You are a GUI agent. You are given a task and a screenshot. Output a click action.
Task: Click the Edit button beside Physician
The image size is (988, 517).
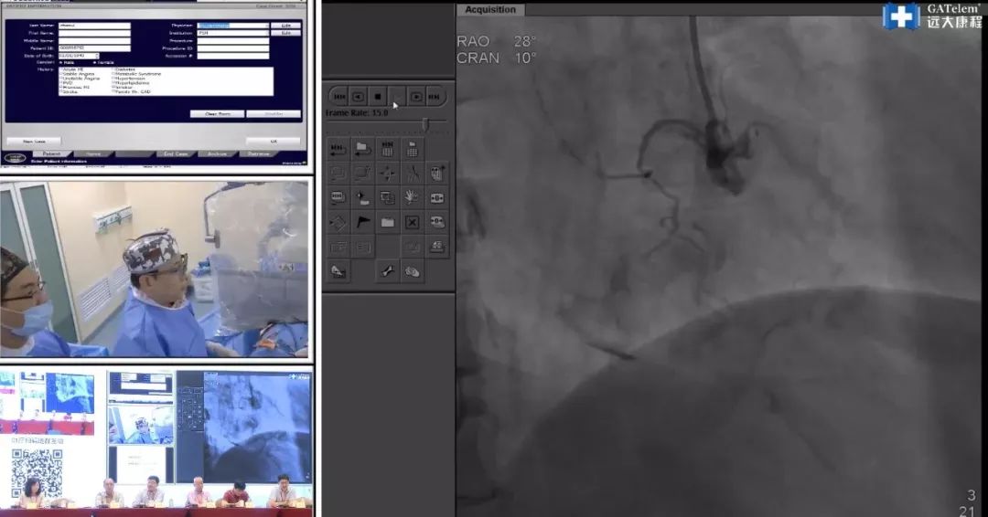pyautogui.click(x=286, y=26)
